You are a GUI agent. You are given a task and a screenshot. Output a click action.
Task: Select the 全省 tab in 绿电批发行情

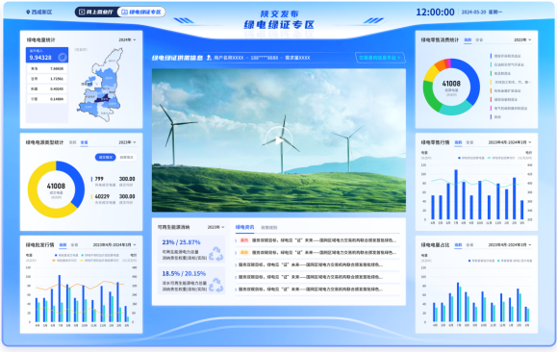point(74,244)
